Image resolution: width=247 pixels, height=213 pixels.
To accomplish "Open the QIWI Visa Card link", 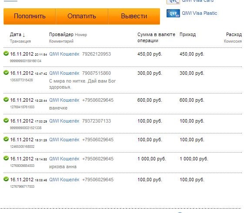I will pyautogui.click(x=198, y=1).
